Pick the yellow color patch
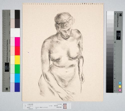The width and height of the screenshot is (125, 111). pyautogui.click(x=17, y=60)
